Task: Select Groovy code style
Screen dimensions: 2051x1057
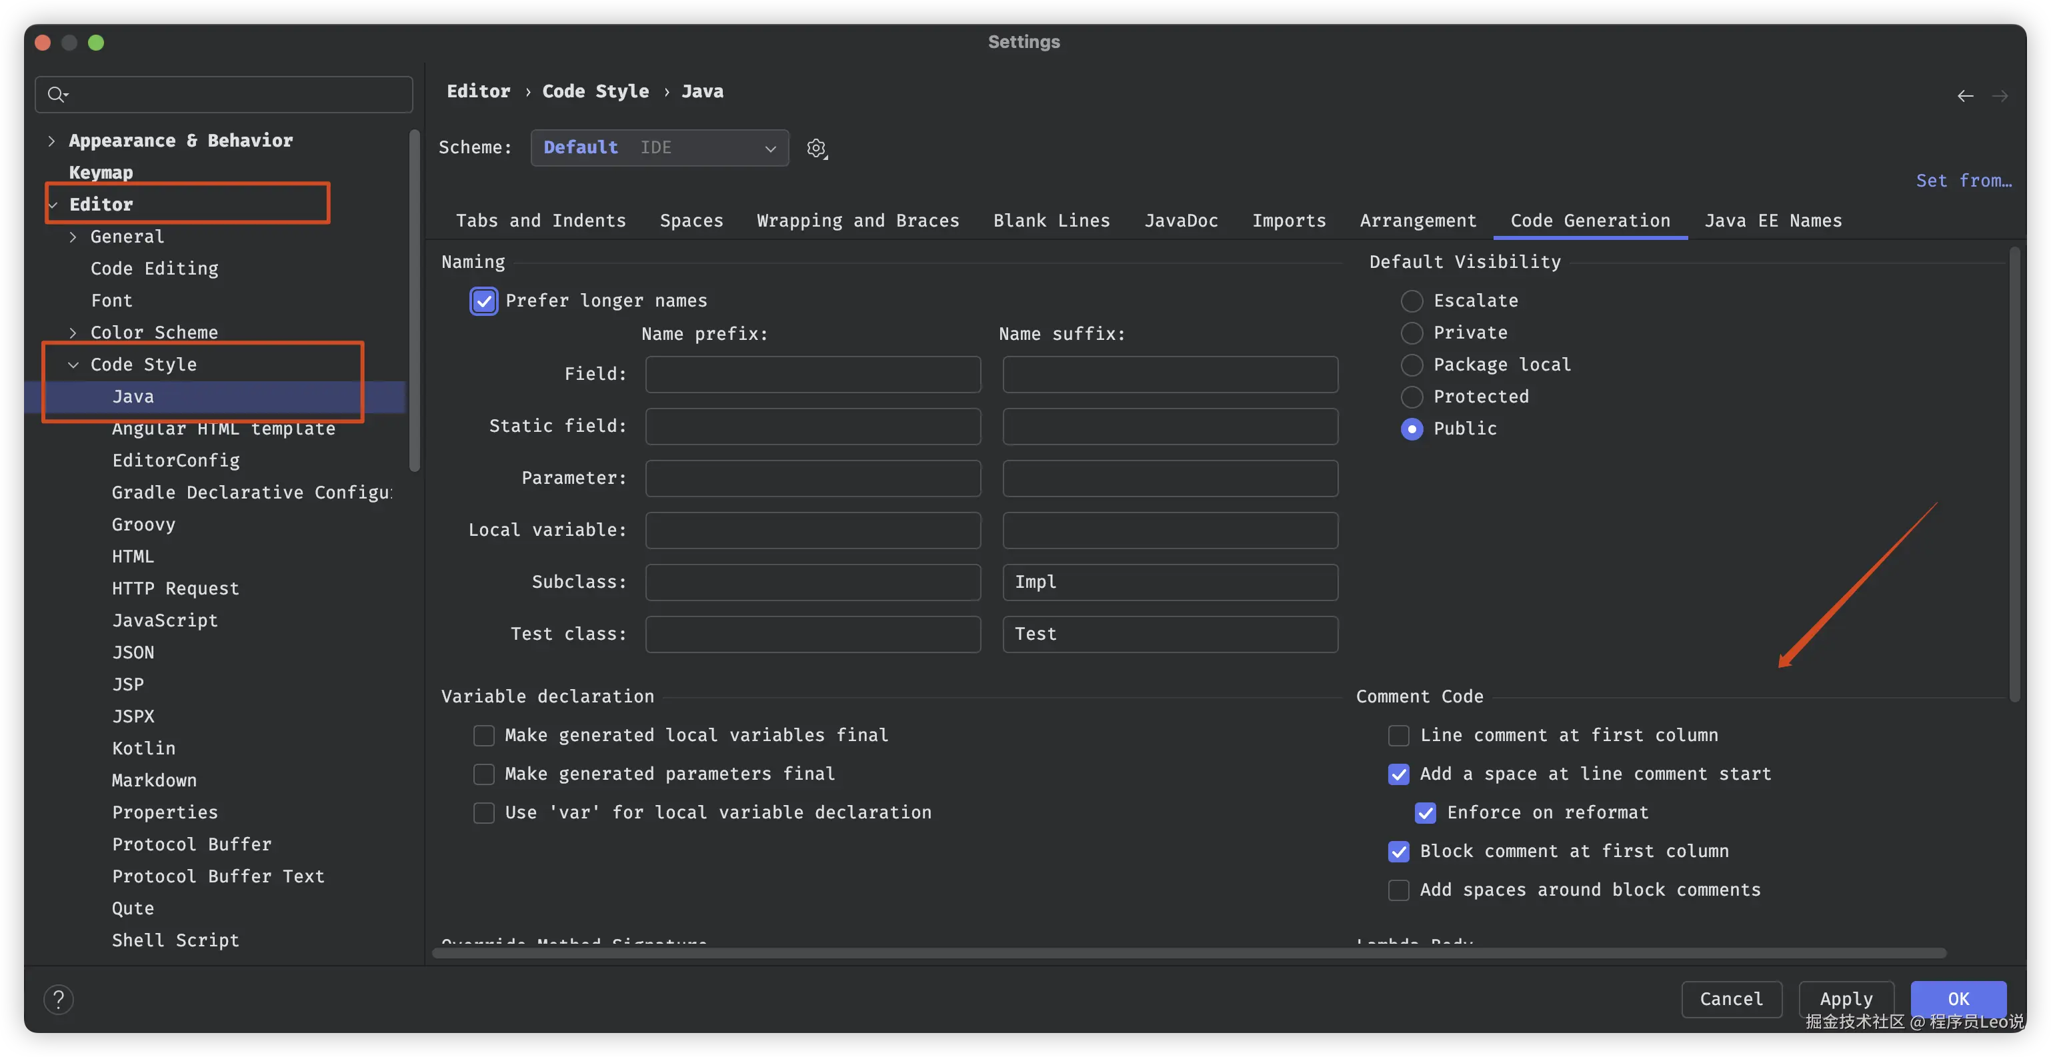Action: coord(143,525)
